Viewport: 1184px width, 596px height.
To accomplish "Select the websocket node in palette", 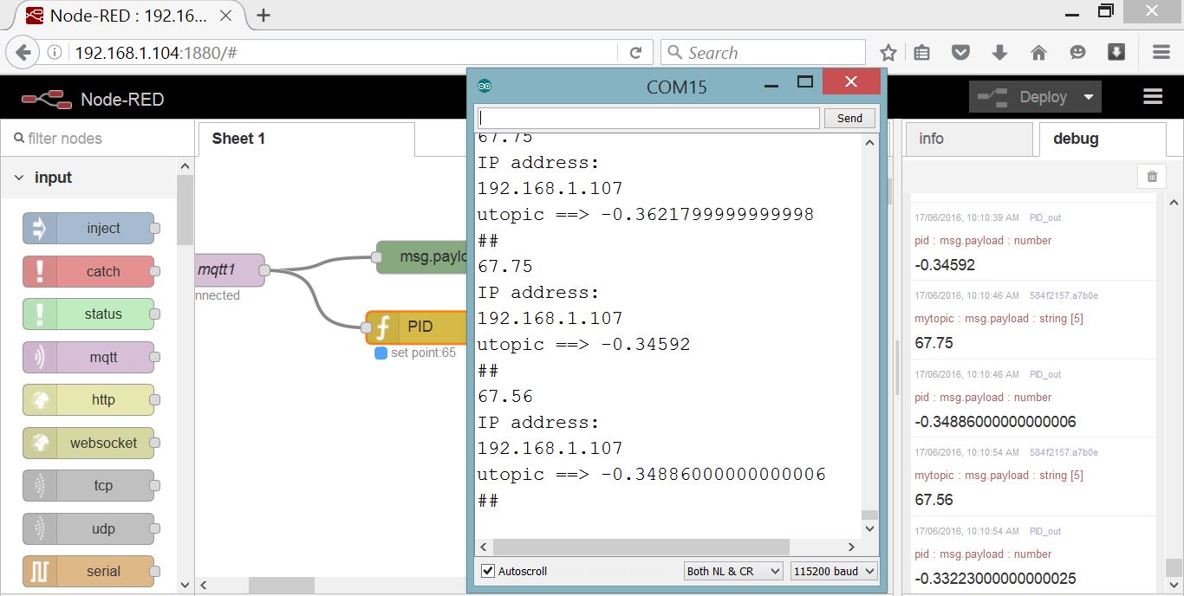I will pos(88,443).
